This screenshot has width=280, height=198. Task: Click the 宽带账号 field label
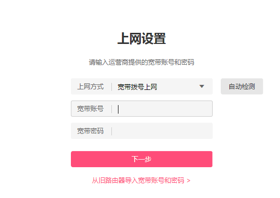click(90, 109)
